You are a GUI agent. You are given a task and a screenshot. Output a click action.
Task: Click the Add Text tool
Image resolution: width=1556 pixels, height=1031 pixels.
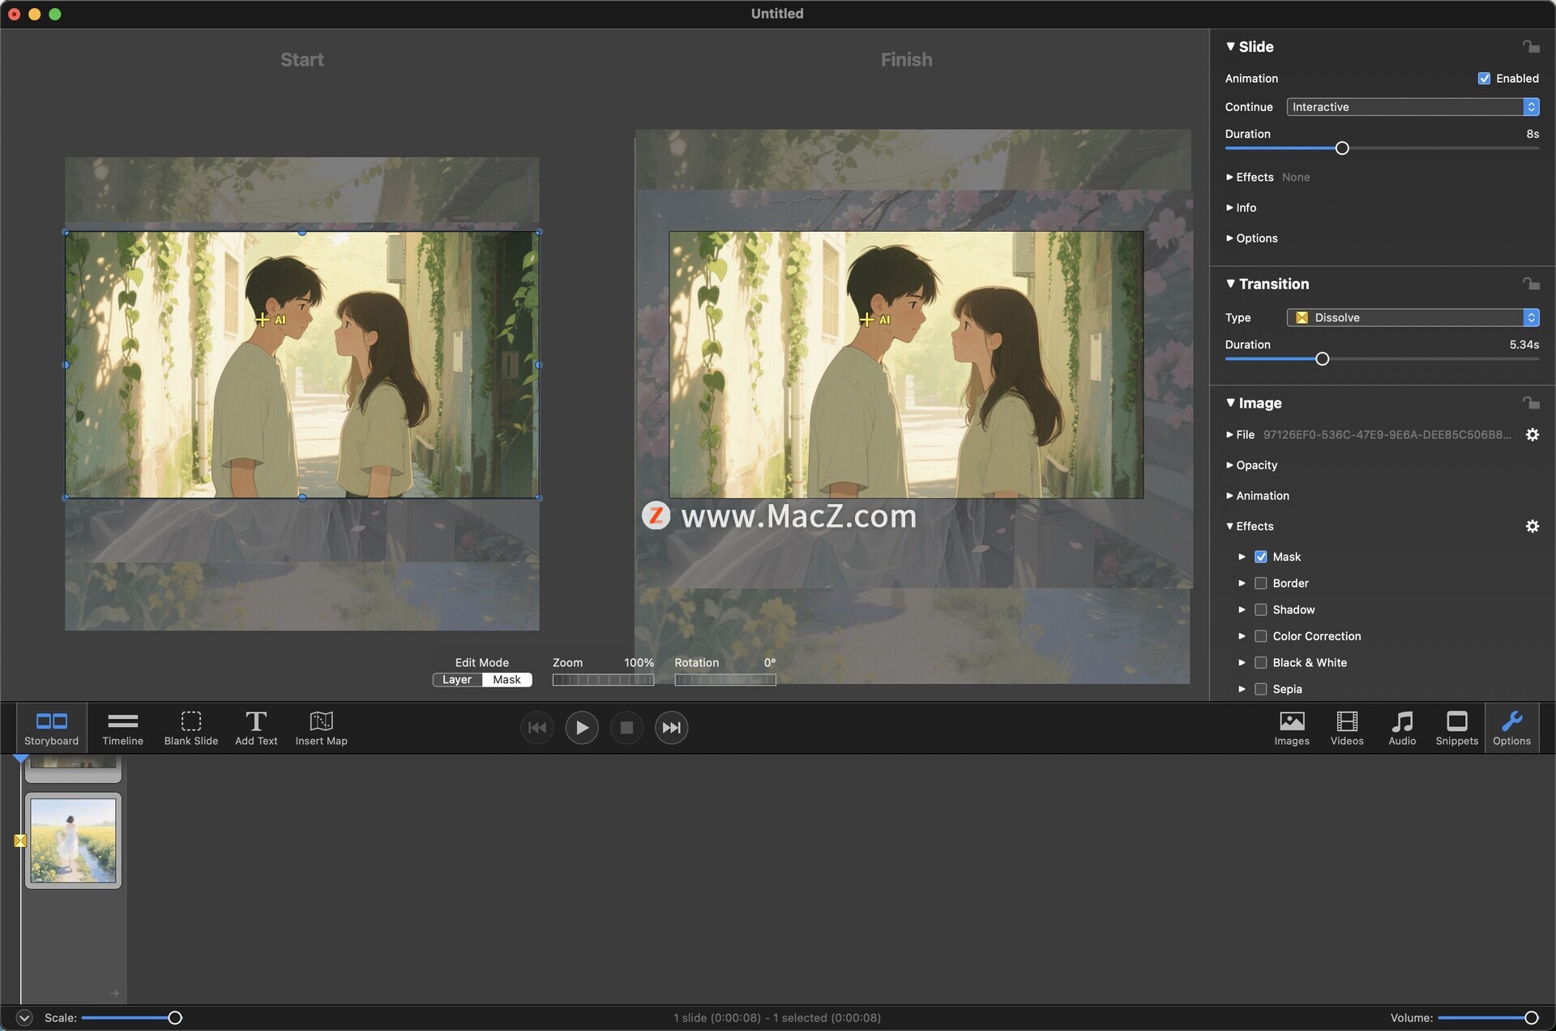(256, 728)
